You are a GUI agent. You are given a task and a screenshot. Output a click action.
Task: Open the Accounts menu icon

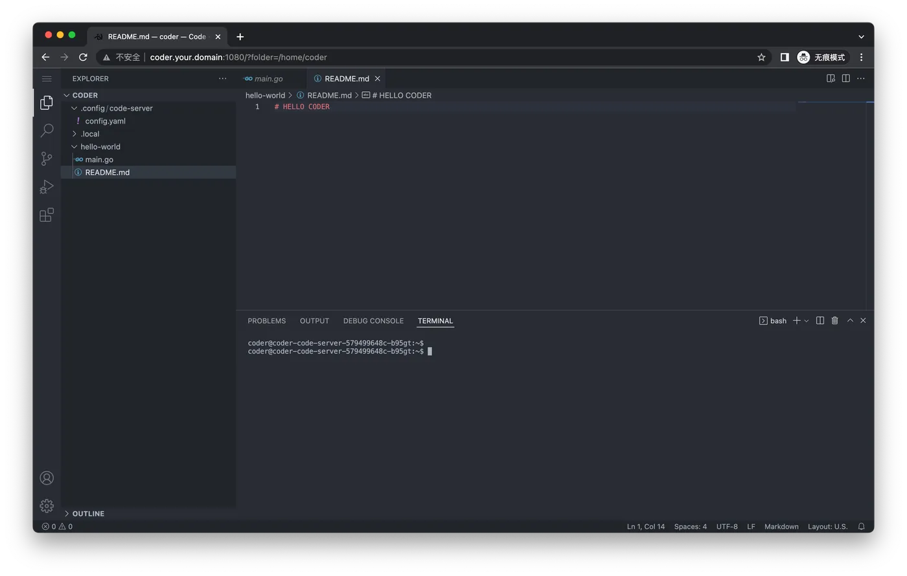(47, 478)
